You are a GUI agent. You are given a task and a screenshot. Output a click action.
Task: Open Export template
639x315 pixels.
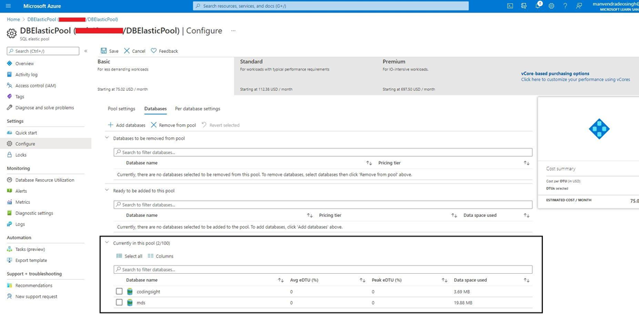click(x=31, y=260)
